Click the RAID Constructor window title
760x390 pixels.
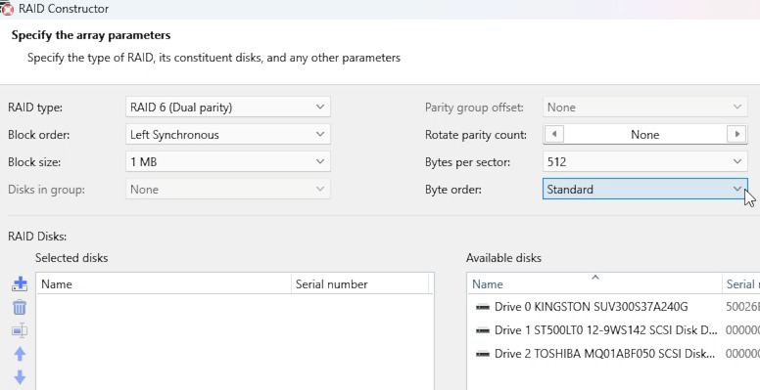64,9
